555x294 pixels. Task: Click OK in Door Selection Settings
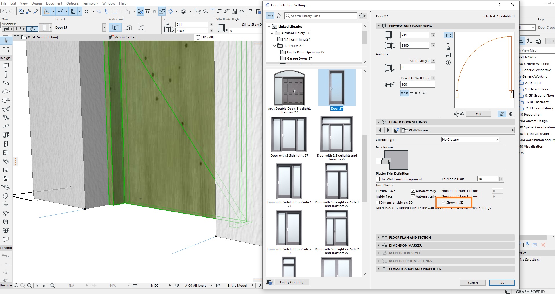[x=502, y=283]
